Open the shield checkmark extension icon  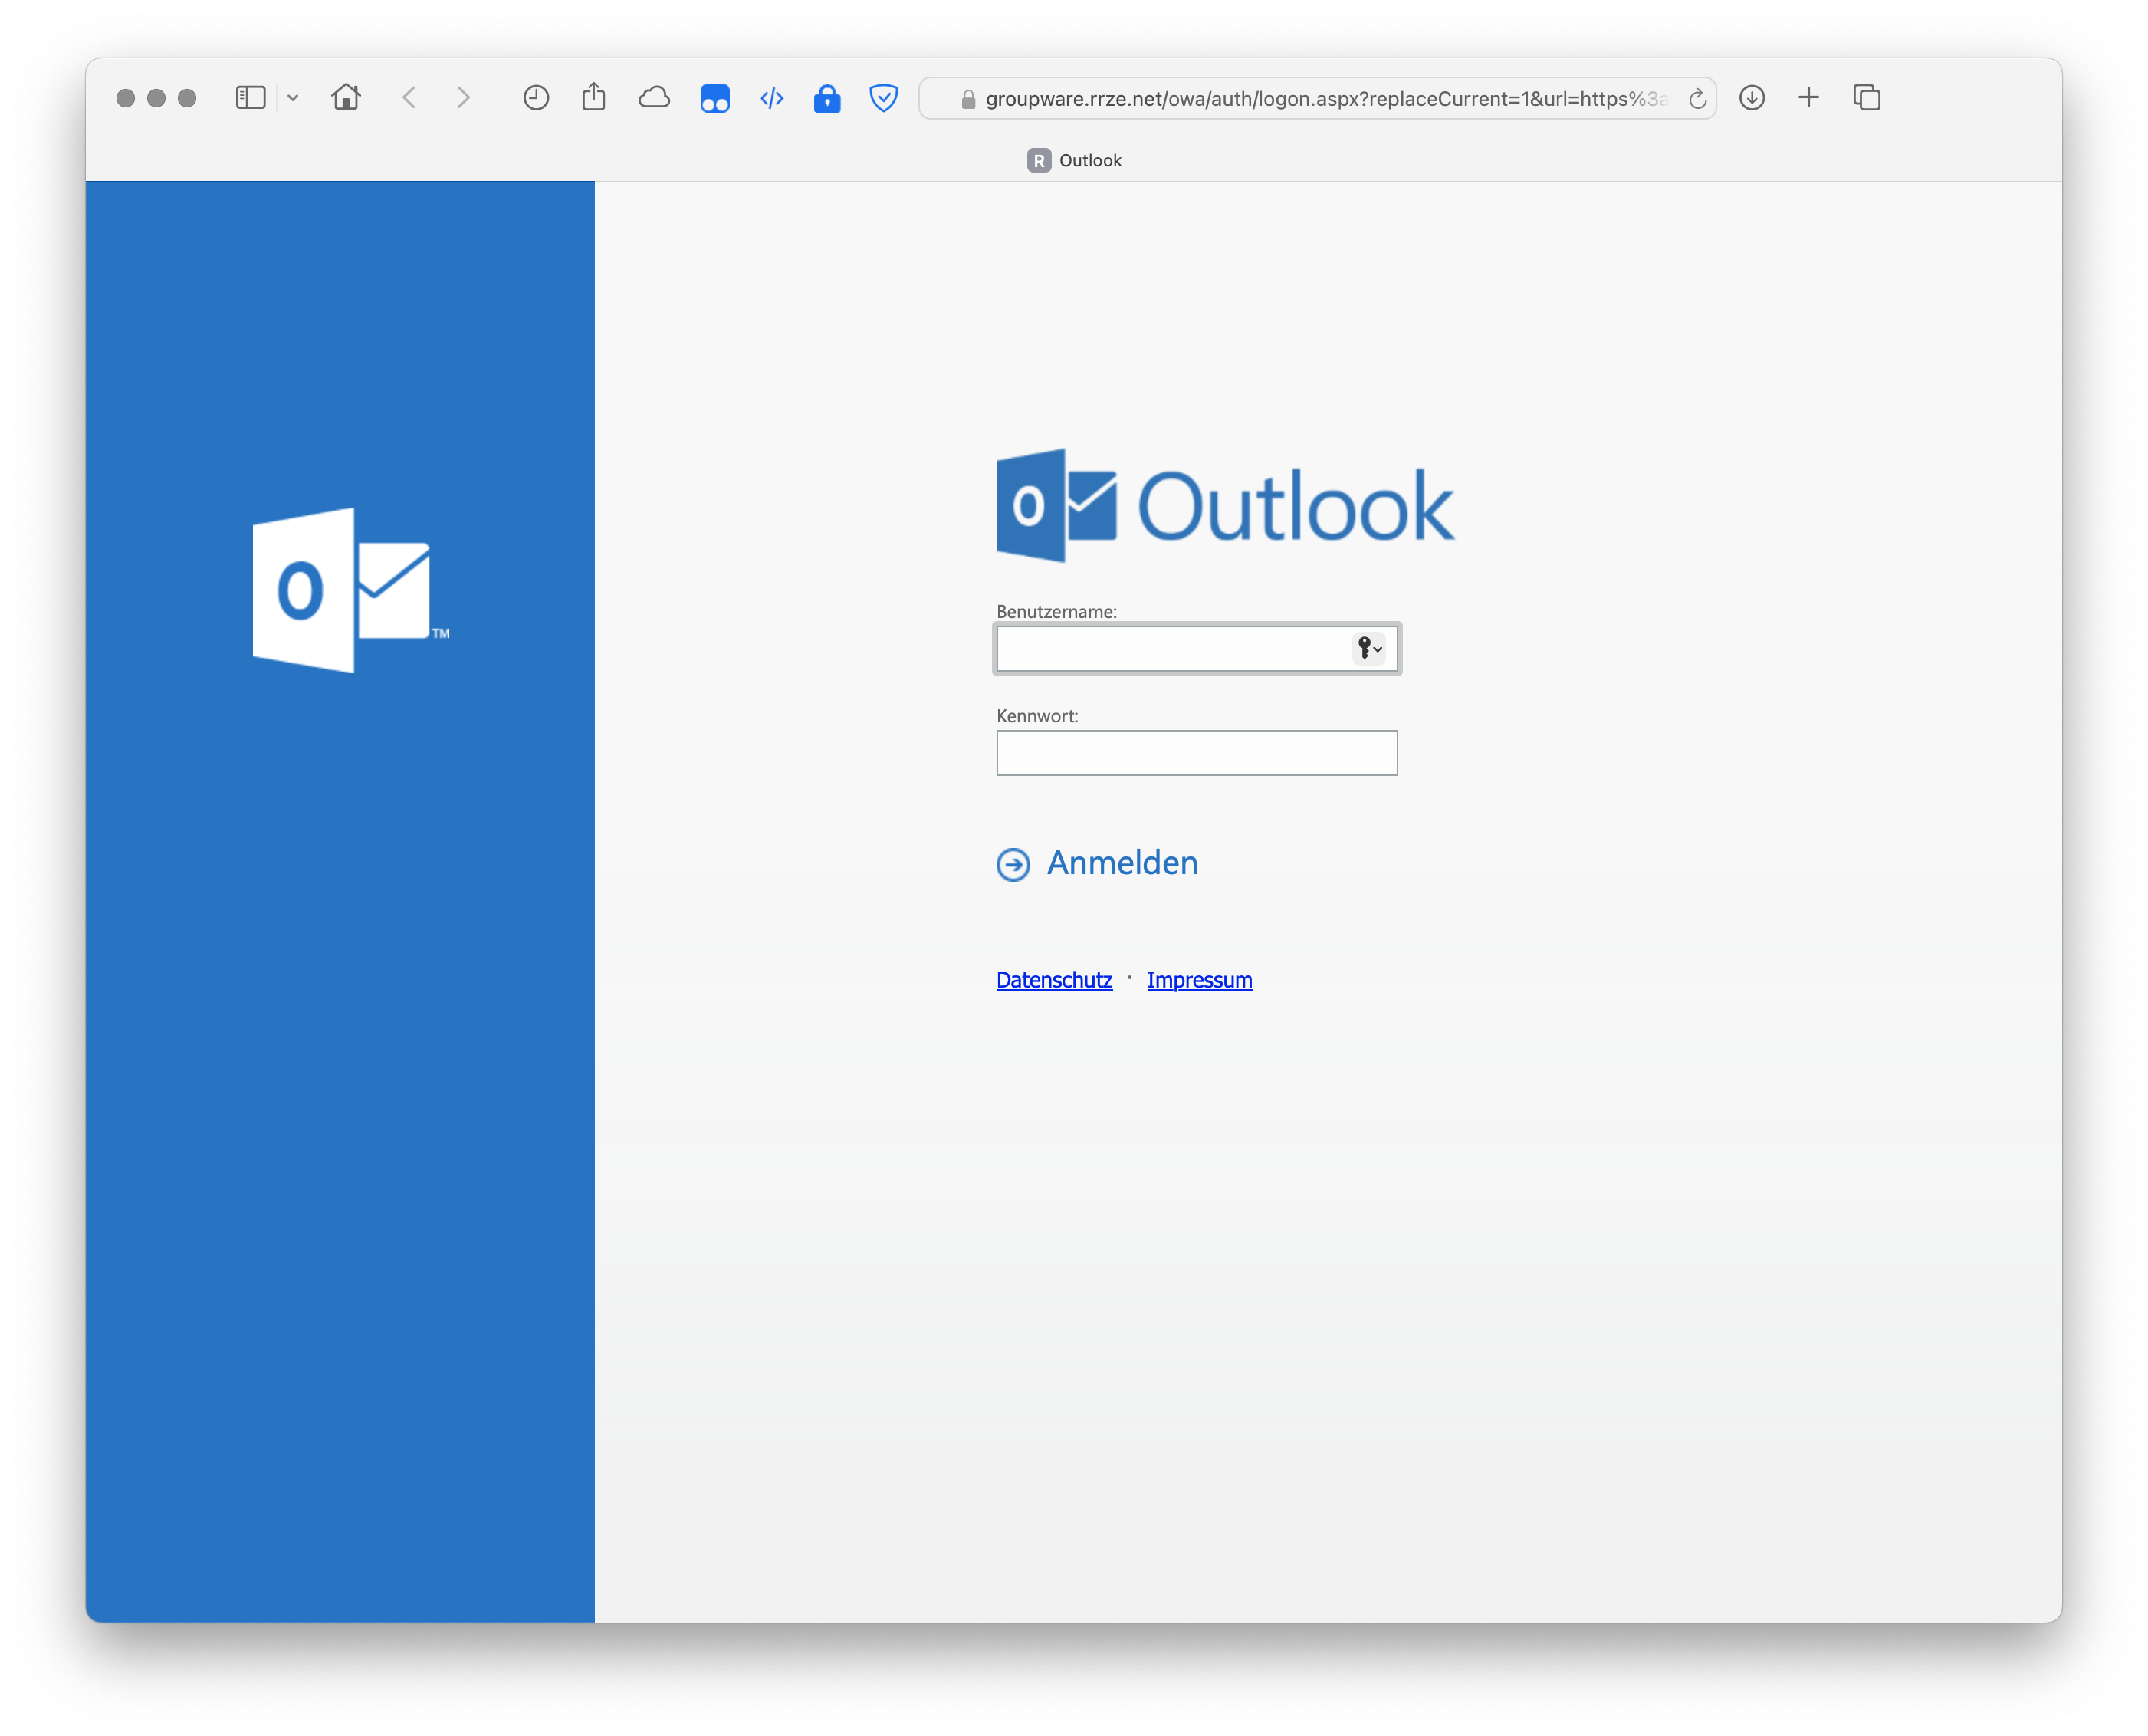pyautogui.click(x=884, y=98)
